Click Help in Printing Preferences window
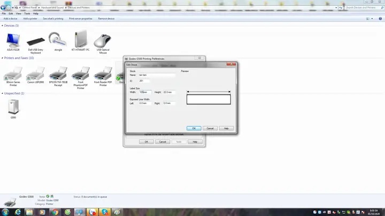The image size is (385, 216). (x=195, y=142)
